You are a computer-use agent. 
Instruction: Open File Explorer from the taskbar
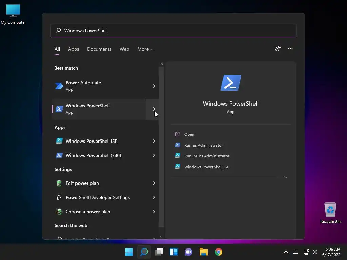pos(203,252)
